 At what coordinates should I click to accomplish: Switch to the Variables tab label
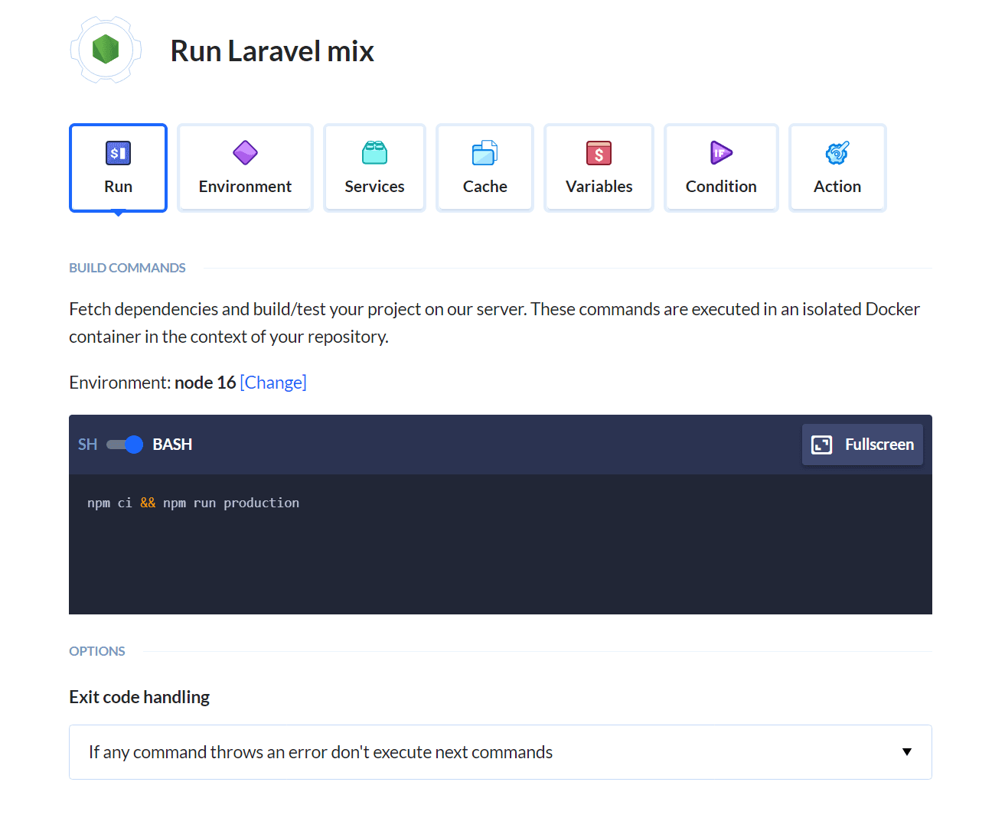(x=599, y=187)
